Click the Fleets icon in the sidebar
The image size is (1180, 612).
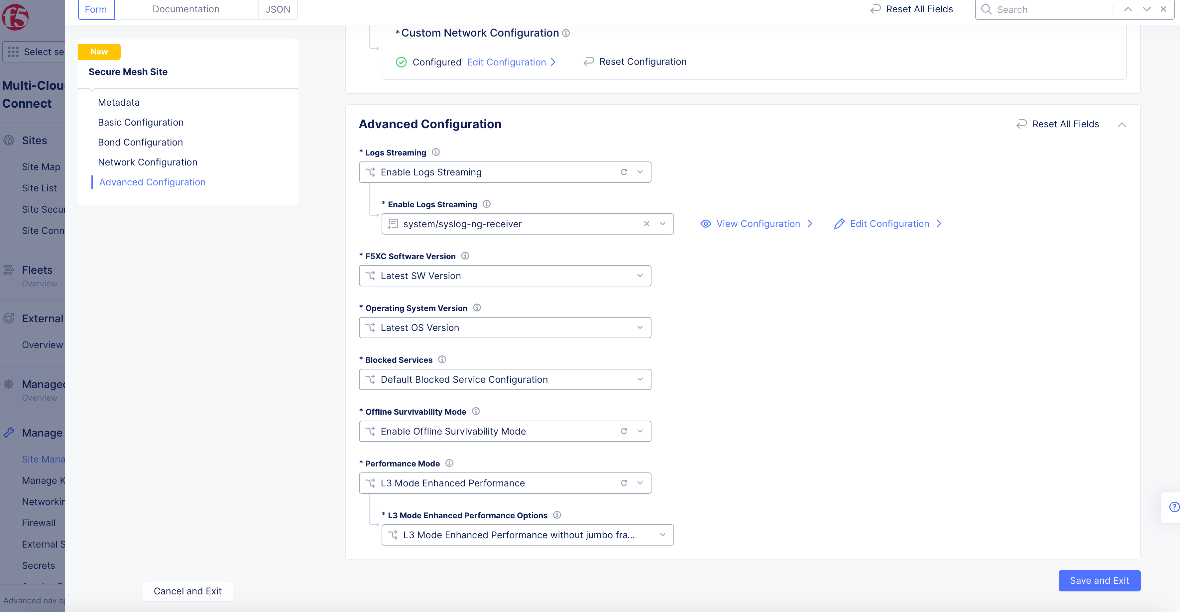click(x=9, y=270)
